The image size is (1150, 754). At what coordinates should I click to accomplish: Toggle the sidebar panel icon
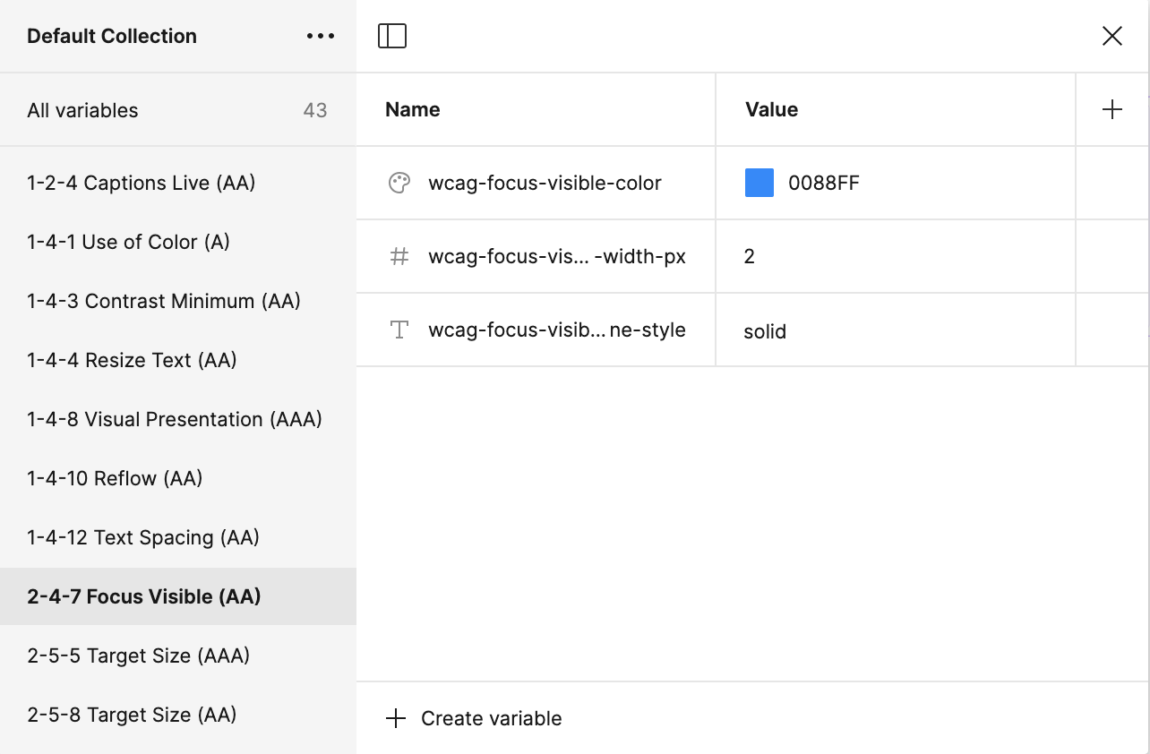point(392,36)
